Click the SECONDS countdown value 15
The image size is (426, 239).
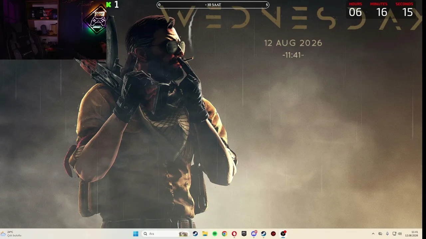(x=407, y=12)
